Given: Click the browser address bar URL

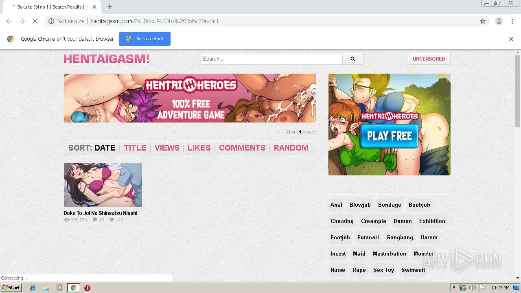Looking at the screenshot, I should coord(155,21).
